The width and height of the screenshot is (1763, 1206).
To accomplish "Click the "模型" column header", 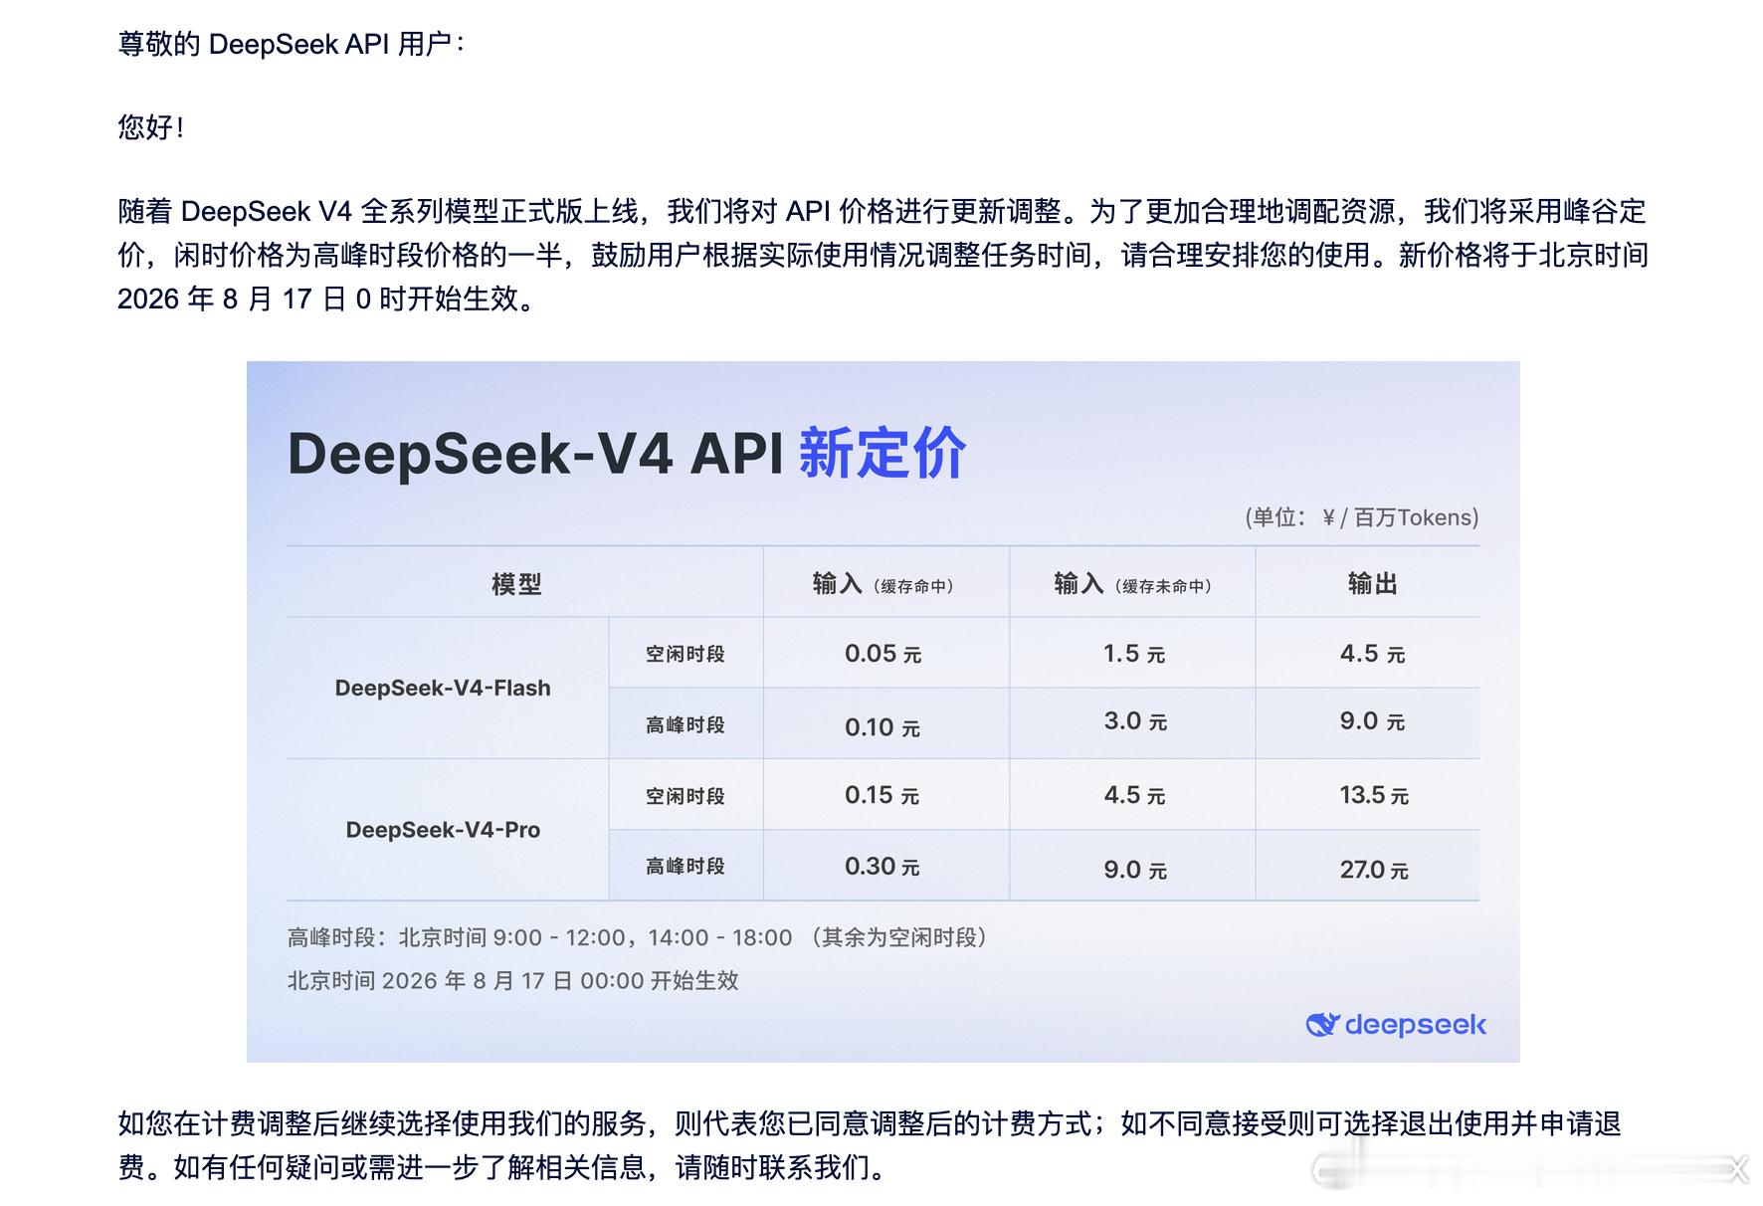I will [516, 584].
